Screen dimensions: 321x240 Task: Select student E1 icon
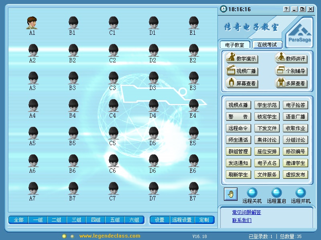[x=193, y=23]
